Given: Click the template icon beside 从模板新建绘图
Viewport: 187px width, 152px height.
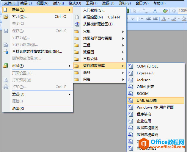Looking at the screenshot, I should click(77, 24).
